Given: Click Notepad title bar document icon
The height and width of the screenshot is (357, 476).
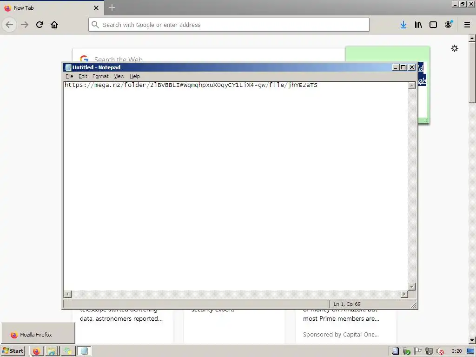Looking at the screenshot, I should click(68, 67).
